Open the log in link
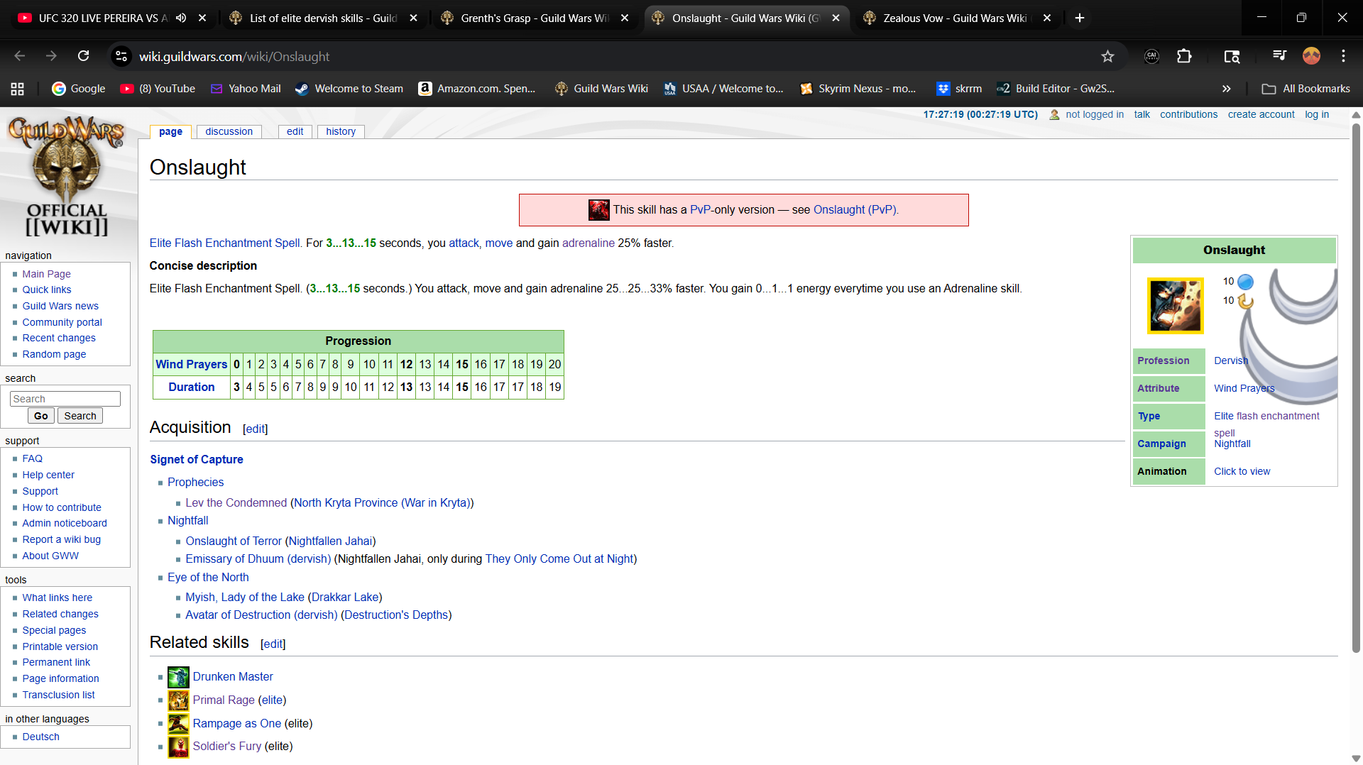 point(1317,114)
